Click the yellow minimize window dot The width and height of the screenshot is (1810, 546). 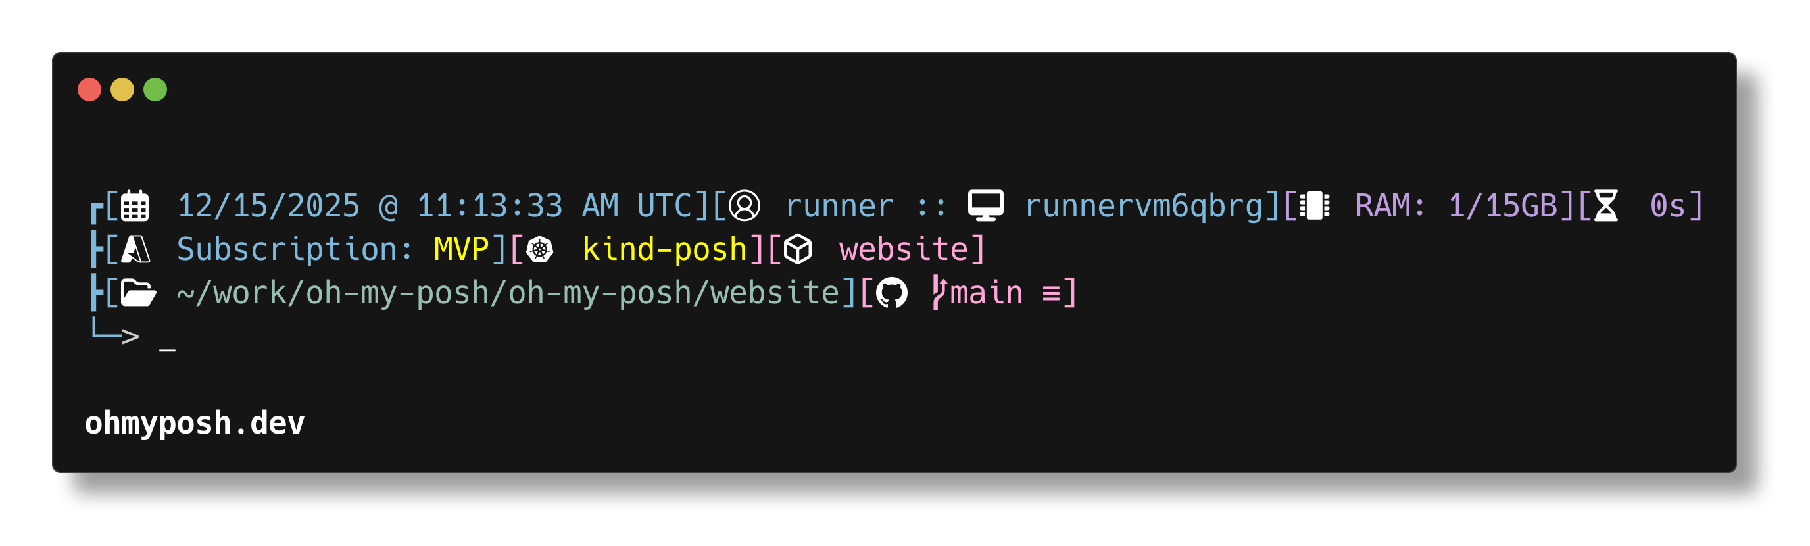tap(122, 90)
